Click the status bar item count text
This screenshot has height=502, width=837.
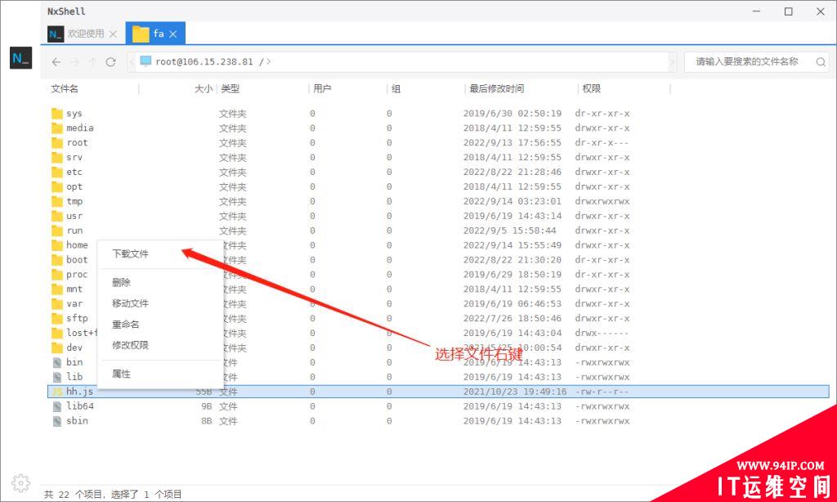coord(113,495)
